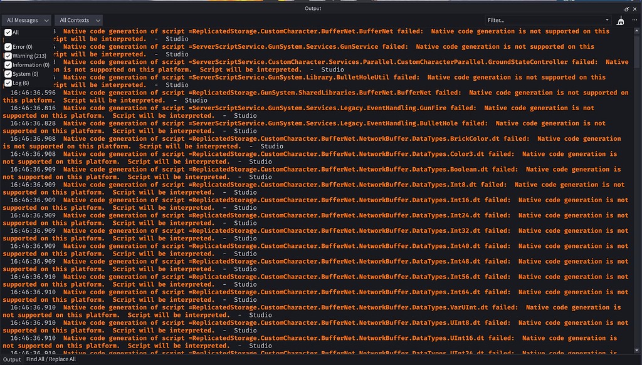
Task: Undock the Output window with the pop-out icon
Action: [x=627, y=9]
